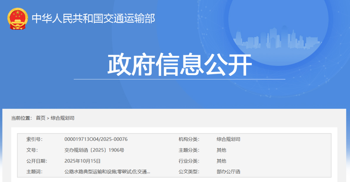Go to 首页 in breadcrumb
This screenshot has height=182, width=350.
(41, 118)
